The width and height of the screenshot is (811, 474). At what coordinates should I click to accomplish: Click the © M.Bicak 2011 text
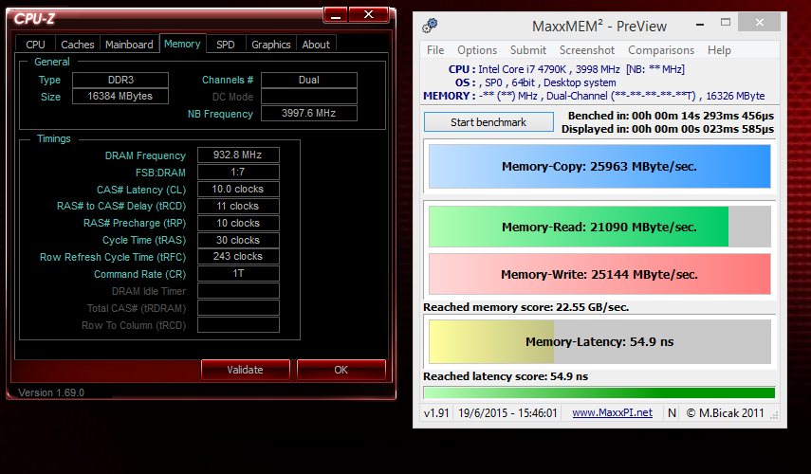click(x=725, y=413)
